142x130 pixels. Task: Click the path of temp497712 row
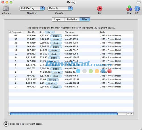pyautogui.click(x=111, y=87)
